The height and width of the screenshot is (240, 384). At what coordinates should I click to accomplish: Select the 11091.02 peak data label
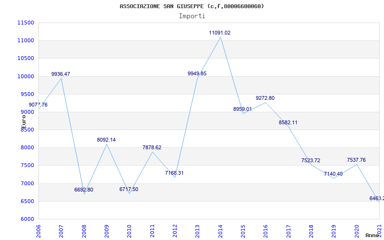click(220, 33)
